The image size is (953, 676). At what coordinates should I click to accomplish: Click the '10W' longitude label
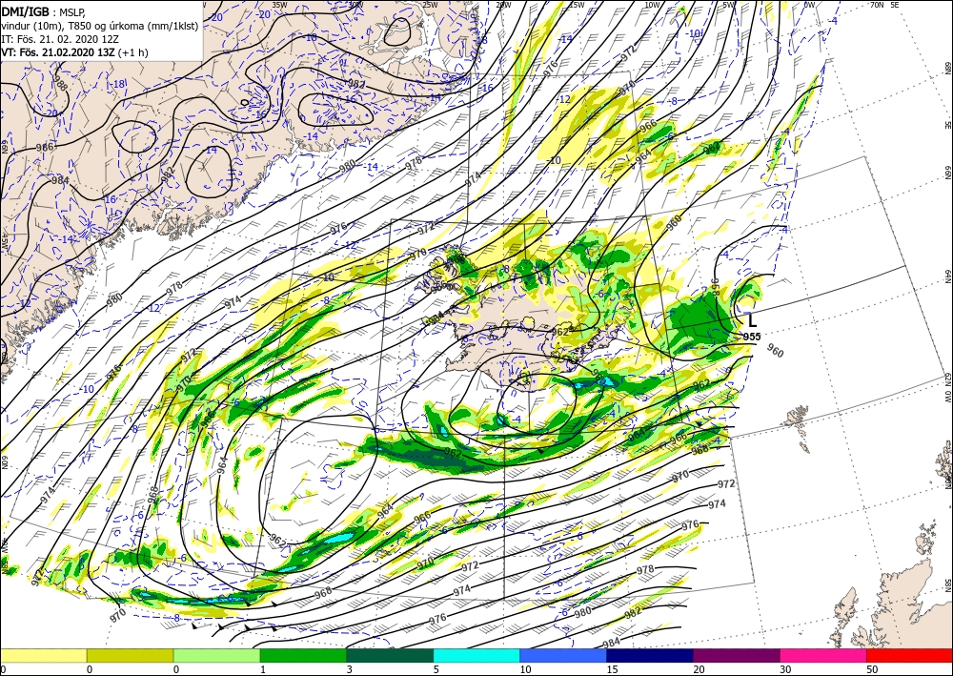pos(652,4)
